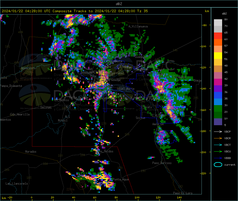Click the 140 km horizontal axis tick
Screen dimensions: 238x201
179,198
